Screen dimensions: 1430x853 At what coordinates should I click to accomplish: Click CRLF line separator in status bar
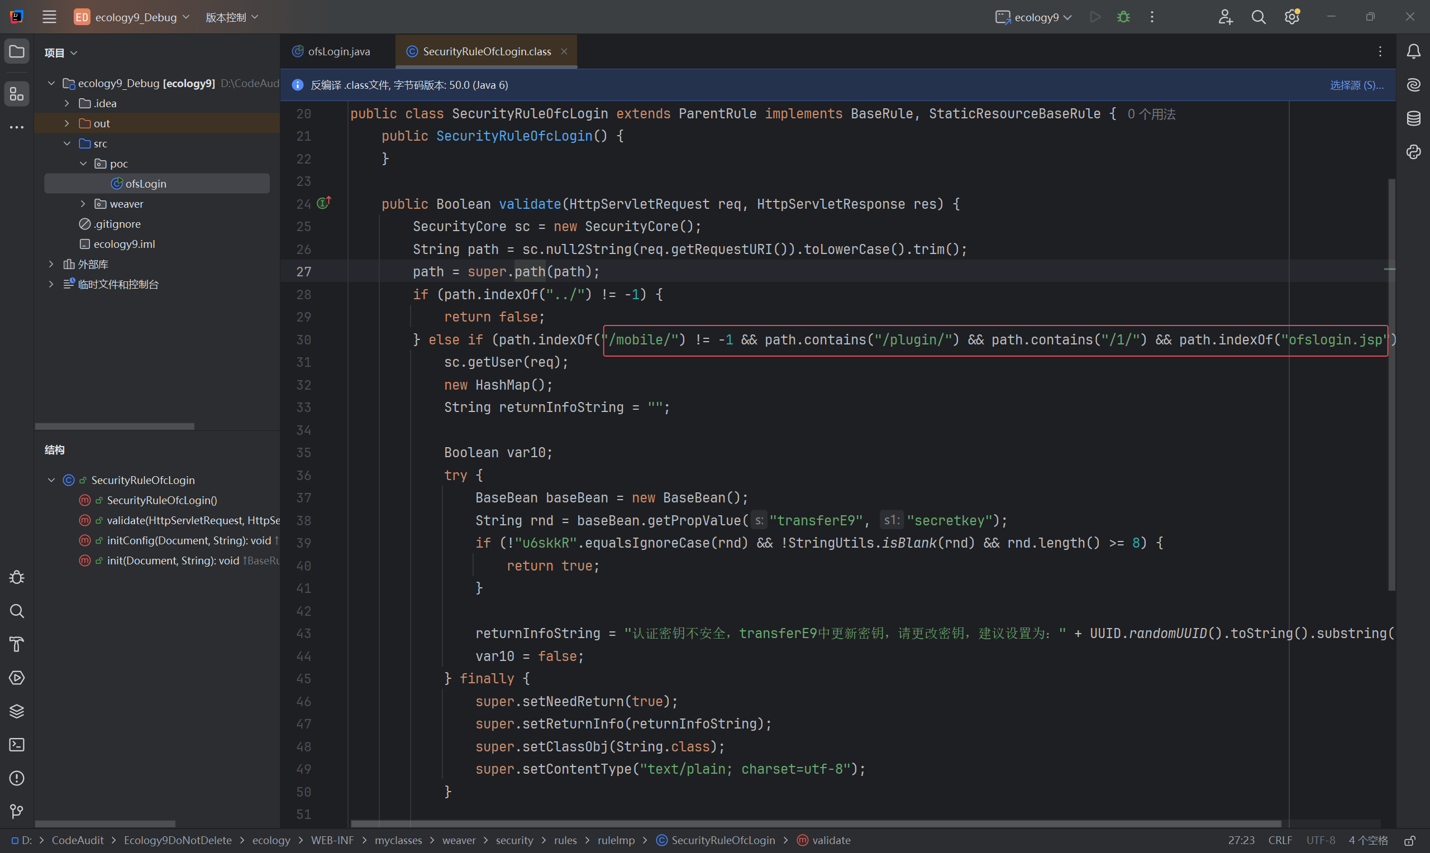1280,840
